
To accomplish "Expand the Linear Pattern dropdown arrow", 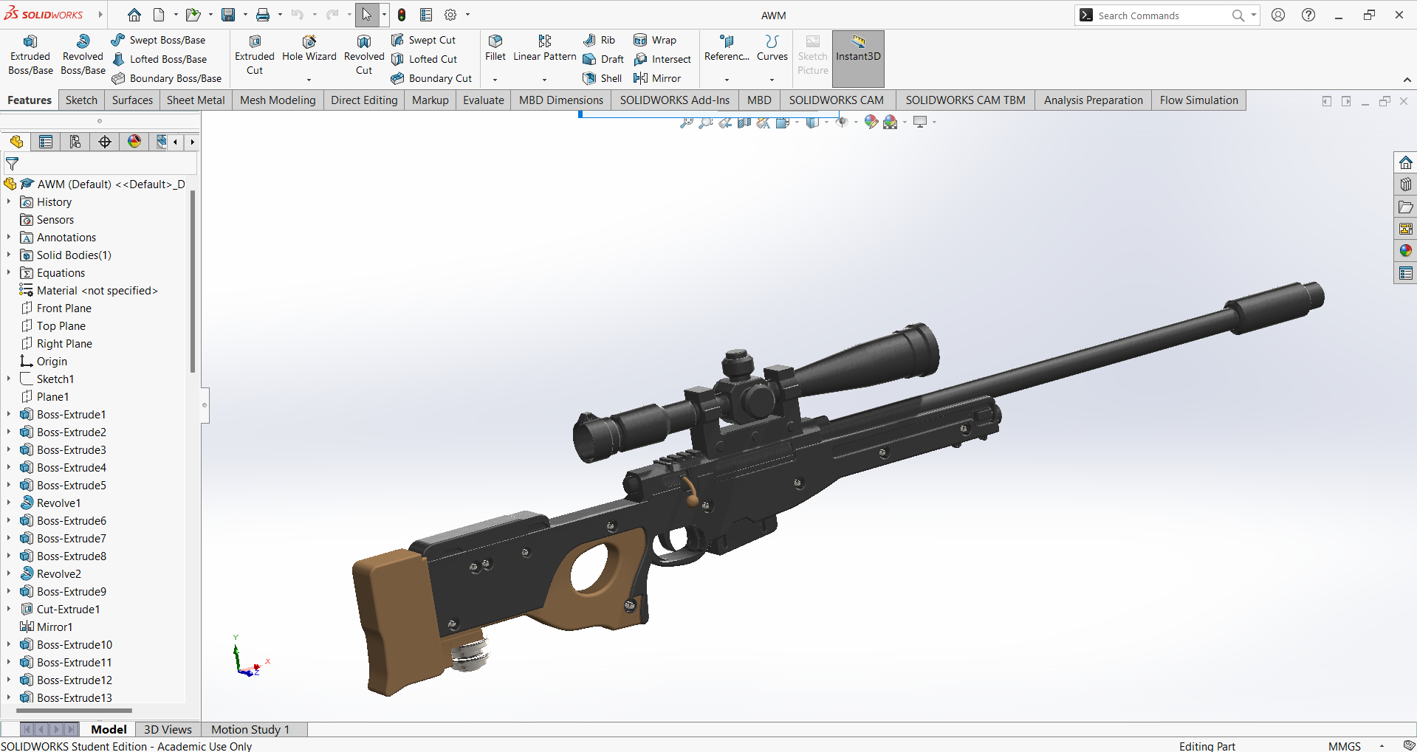I will tap(544, 80).
